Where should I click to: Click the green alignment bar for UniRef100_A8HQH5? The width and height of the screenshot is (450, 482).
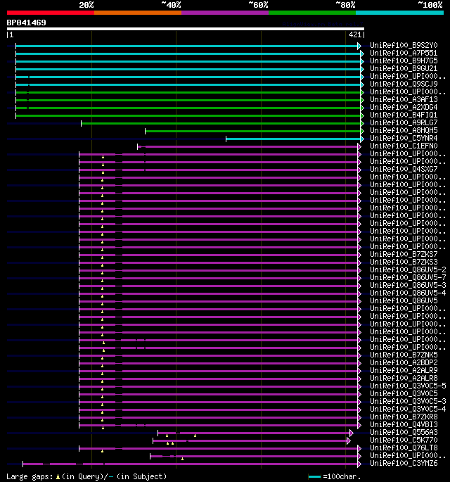253,132
